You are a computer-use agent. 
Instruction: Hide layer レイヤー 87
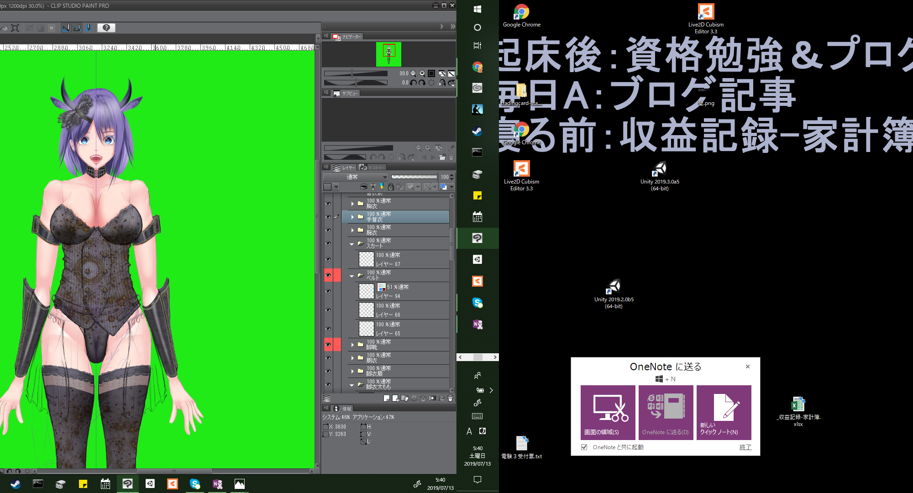pyautogui.click(x=328, y=259)
